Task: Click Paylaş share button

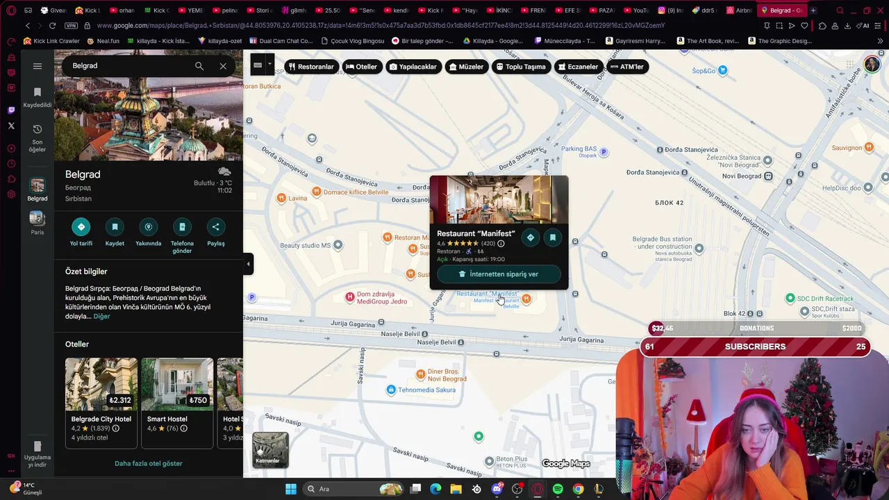Action: 215,227
